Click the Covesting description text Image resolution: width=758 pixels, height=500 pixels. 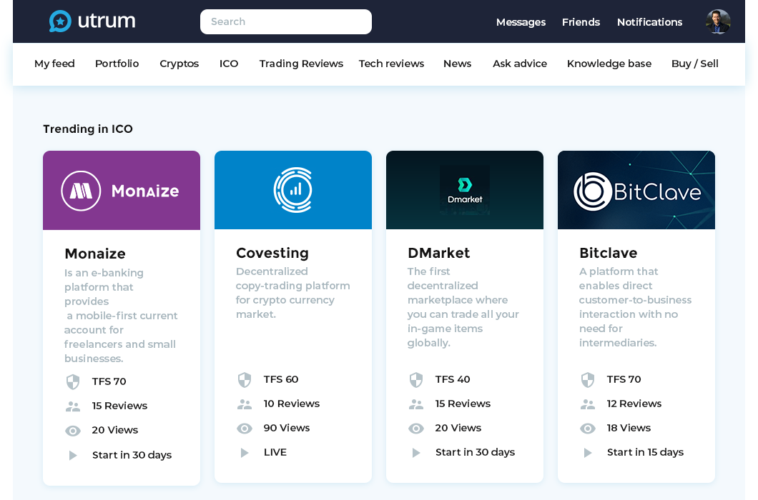tap(293, 293)
